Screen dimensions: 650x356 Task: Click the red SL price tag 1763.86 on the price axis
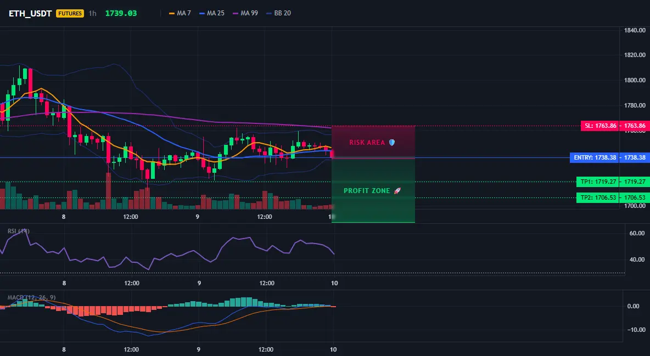(634, 126)
